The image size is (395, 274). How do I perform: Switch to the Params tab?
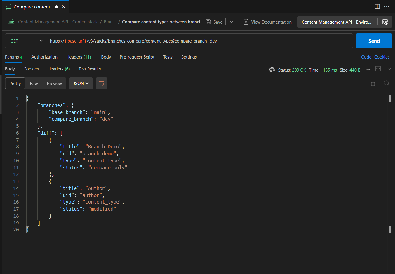pyautogui.click(x=13, y=57)
